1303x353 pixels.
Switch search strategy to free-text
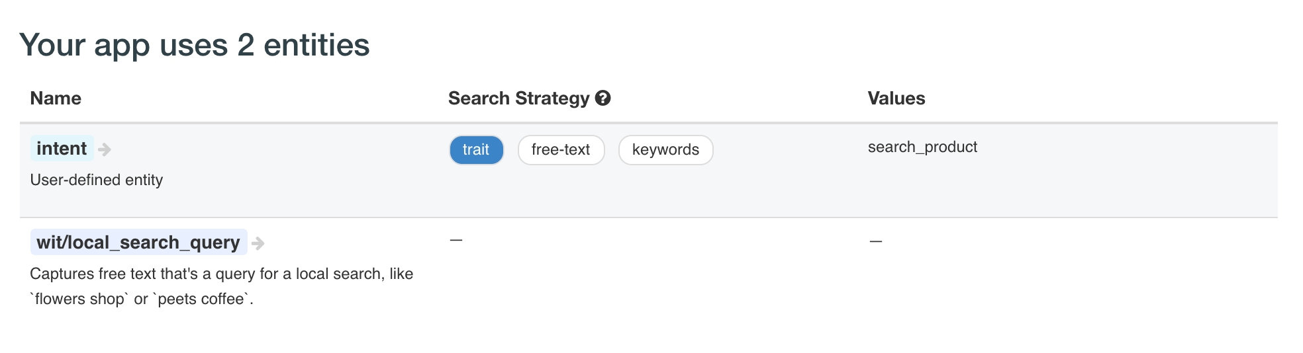click(x=561, y=150)
